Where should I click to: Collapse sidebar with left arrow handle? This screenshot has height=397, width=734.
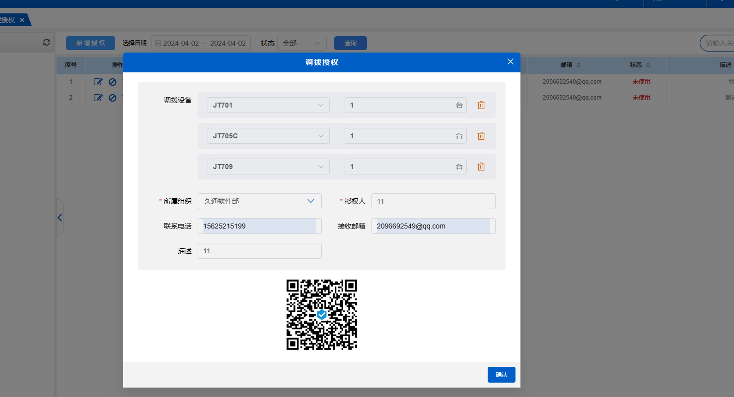tap(60, 218)
